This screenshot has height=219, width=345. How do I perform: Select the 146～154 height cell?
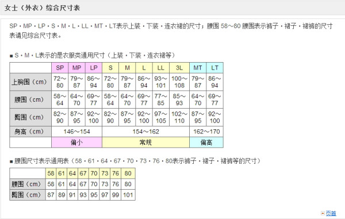[76, 132]
